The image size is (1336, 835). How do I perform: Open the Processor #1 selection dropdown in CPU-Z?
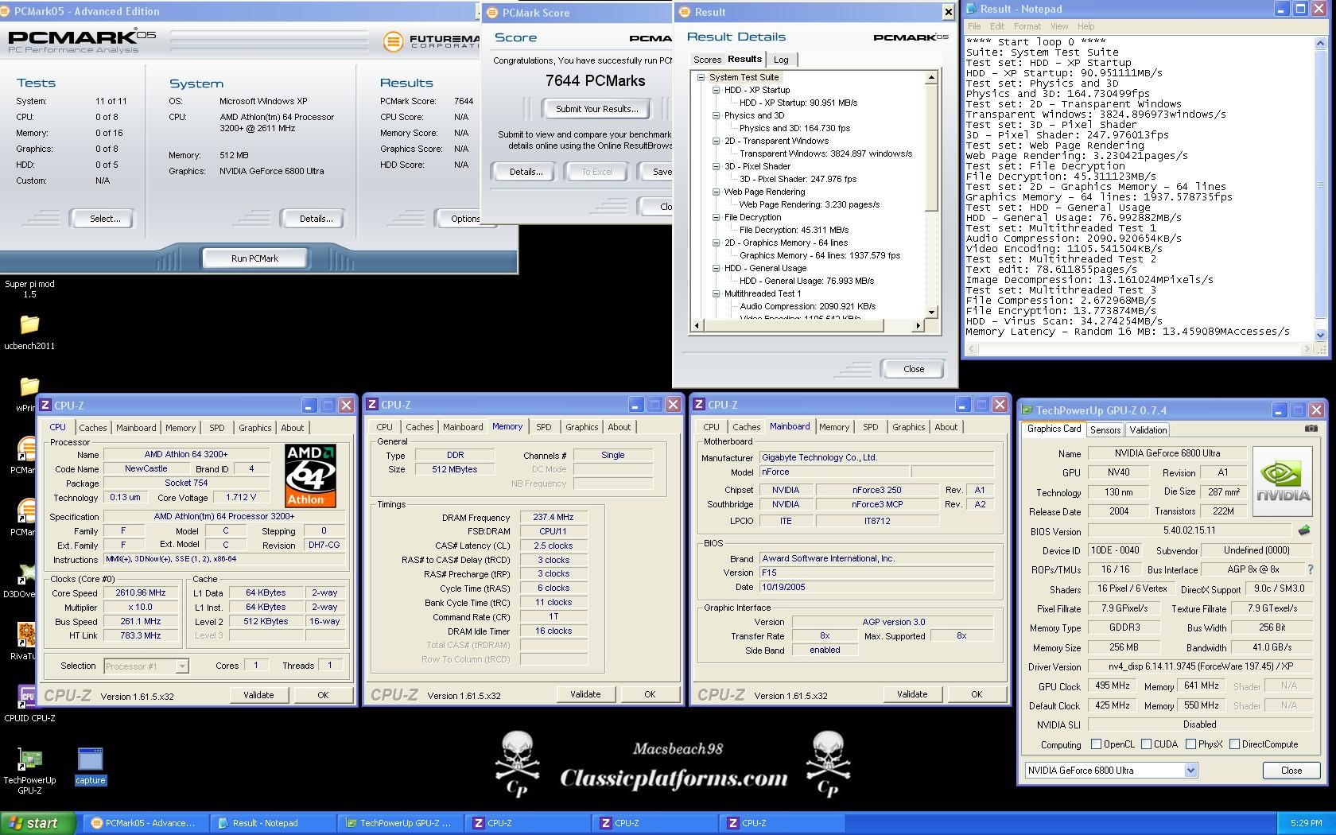[182, 666]
